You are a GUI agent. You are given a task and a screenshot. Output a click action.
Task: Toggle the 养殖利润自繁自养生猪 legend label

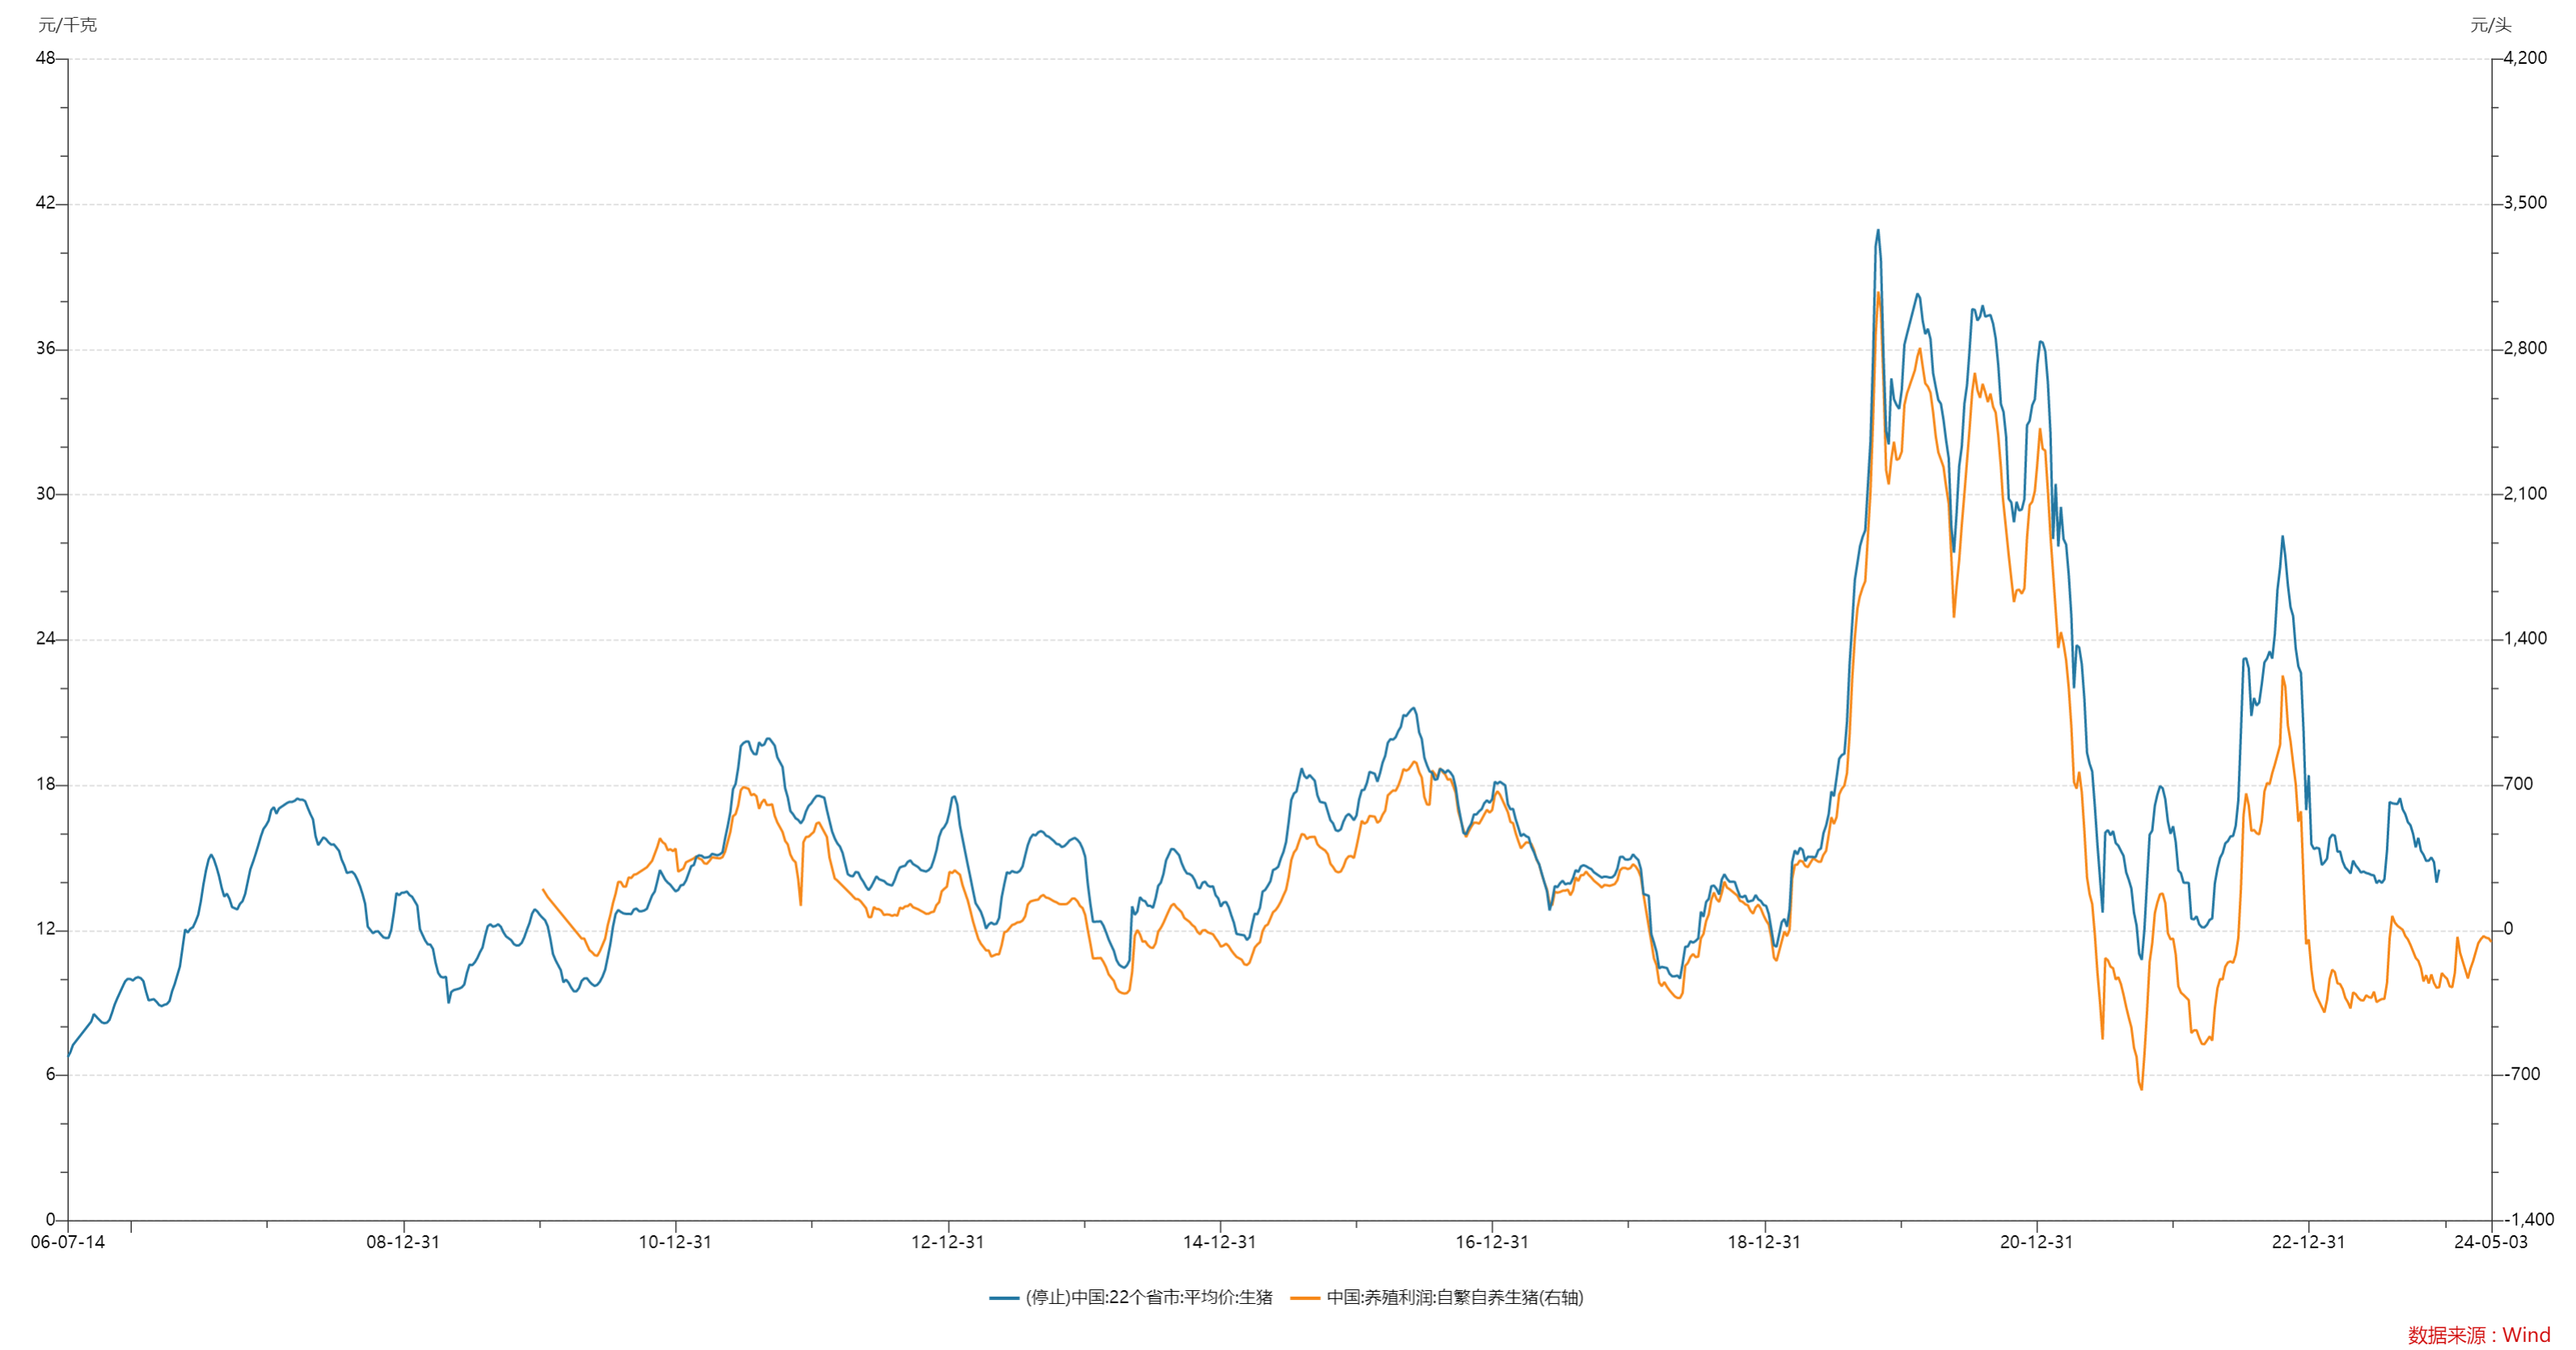(x=1455, y=1297)
